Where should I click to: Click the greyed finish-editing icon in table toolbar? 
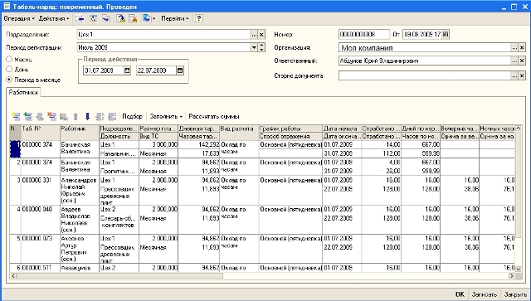[x=64, y=116]
